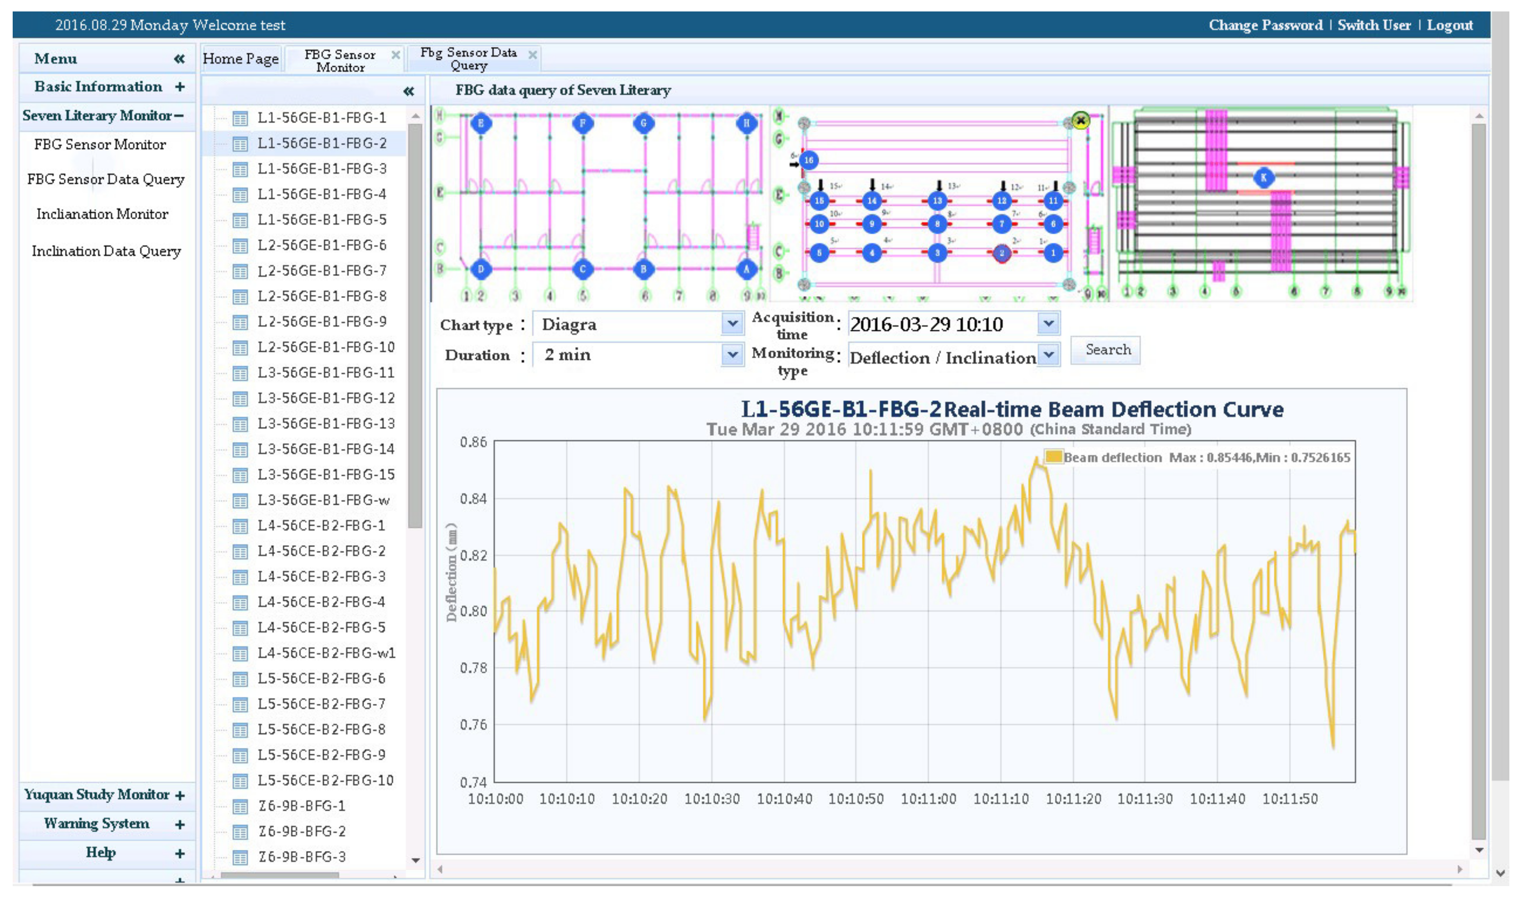
Task: Open FBG Sensor Data Query from the menu
Action: [x=106, y=179]
